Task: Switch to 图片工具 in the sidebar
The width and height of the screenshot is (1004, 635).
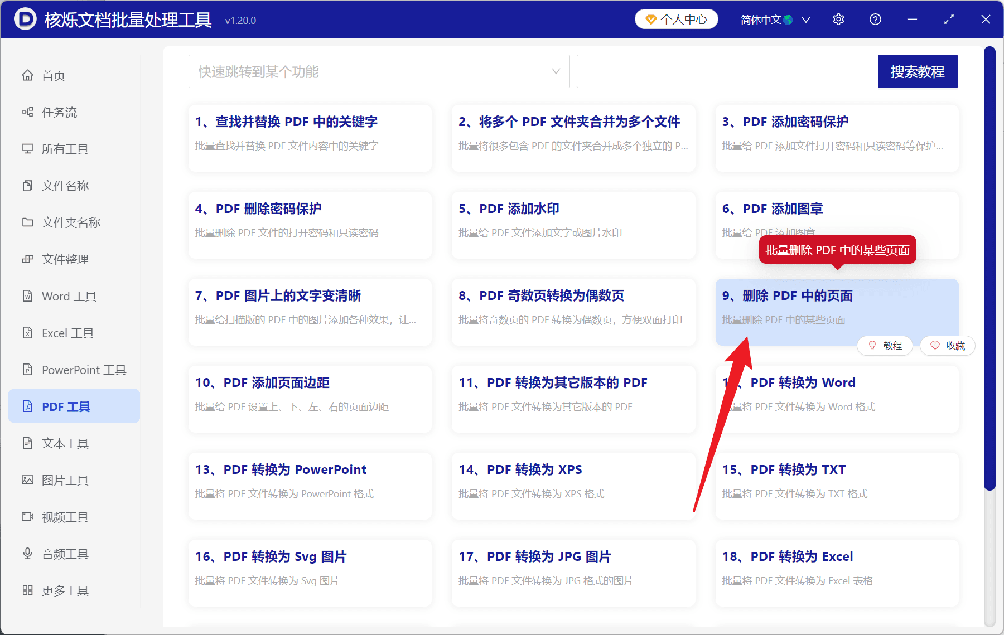Action: 65,480
